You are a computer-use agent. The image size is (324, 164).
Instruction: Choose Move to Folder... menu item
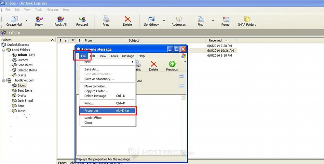point(107,86)
